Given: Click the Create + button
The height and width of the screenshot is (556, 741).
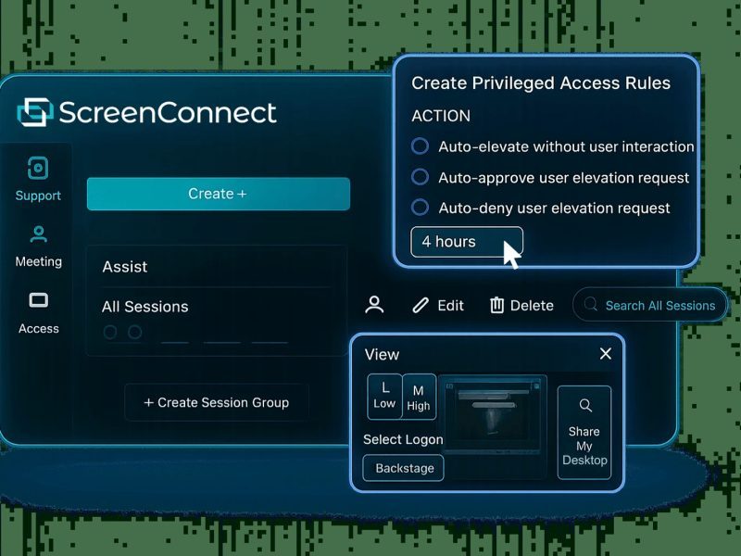Looking at the screenshot, I should click(219, 194).
